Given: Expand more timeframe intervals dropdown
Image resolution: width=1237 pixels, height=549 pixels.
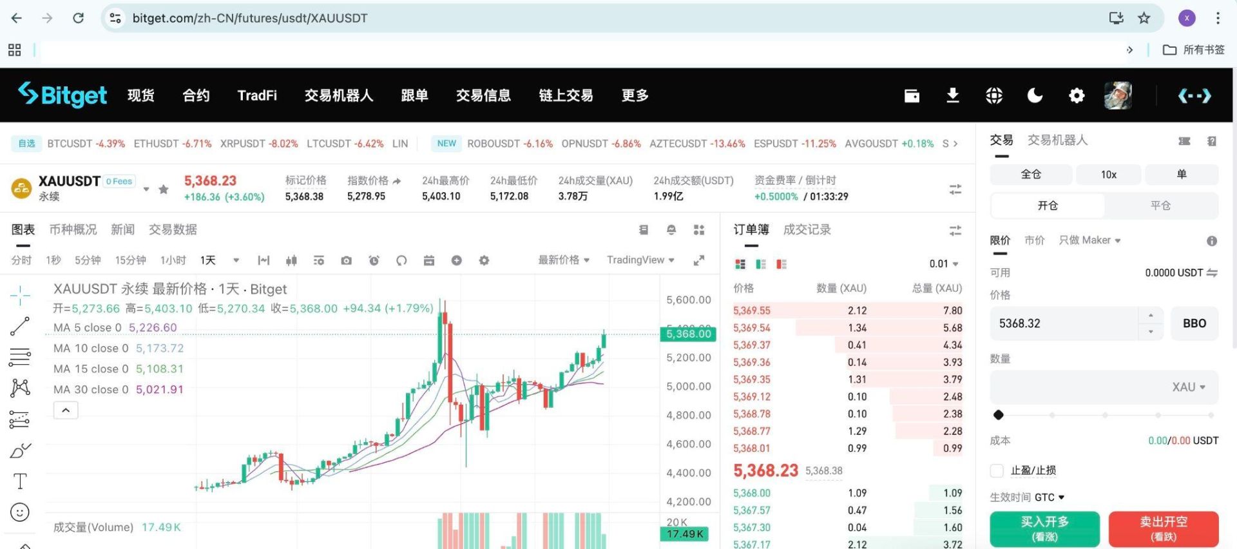Looking at the screenshot, I should [x=236, y=260].
